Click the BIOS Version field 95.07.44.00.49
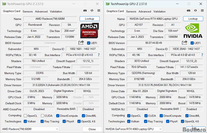The width and height of the screenshot is (207, 133). pyautogui.click(x=154, y=43)
